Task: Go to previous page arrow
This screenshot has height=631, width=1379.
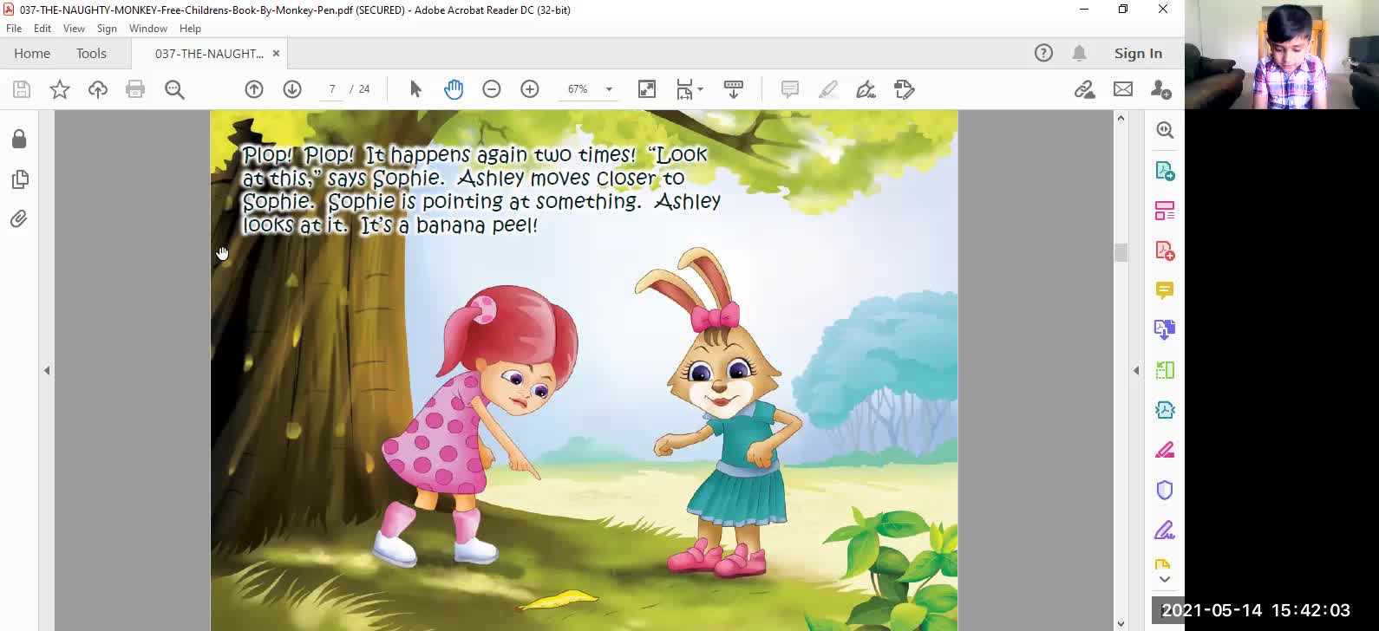Action: coord(254,89)
